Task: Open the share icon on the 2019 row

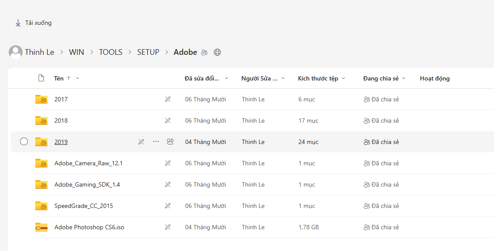Action: 170,141
